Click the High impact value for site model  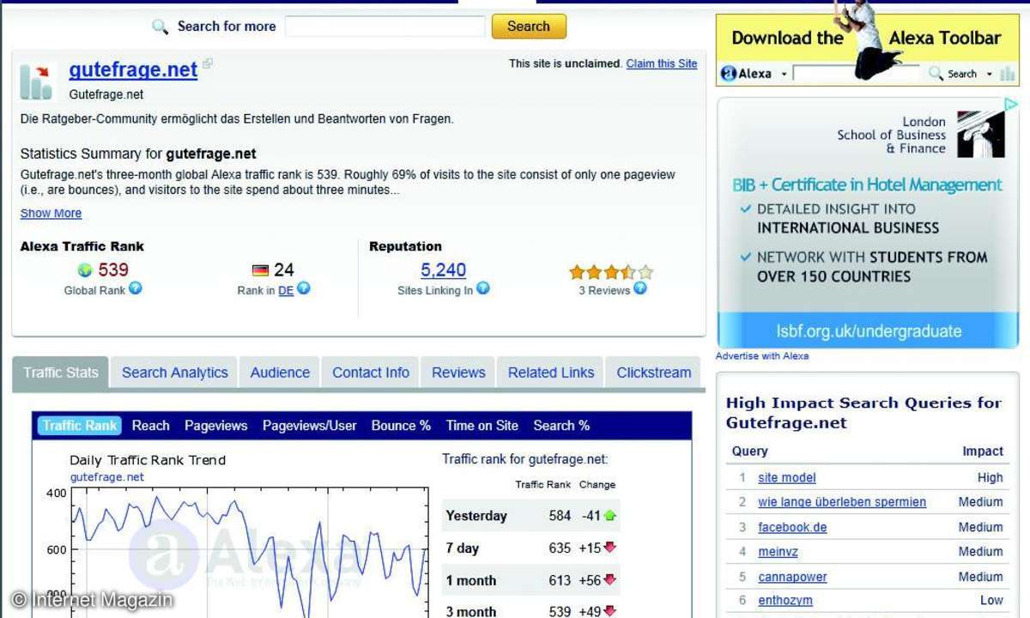(x=990, y=478)
